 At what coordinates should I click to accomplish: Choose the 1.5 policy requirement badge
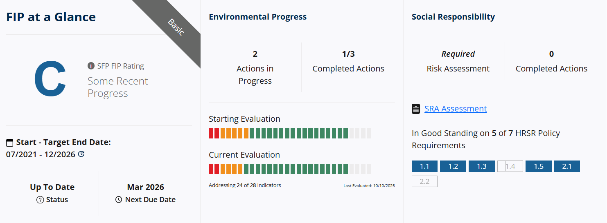coord(539,166)
